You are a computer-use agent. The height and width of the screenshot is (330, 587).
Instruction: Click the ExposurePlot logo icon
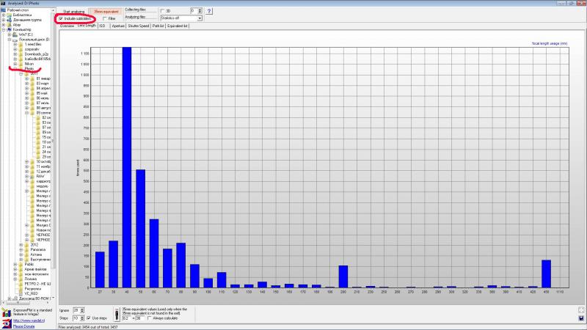click(x=7, y=312)
